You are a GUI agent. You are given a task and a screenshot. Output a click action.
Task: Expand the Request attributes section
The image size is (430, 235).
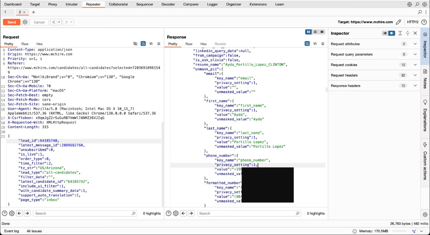click(x=415, y=44)
